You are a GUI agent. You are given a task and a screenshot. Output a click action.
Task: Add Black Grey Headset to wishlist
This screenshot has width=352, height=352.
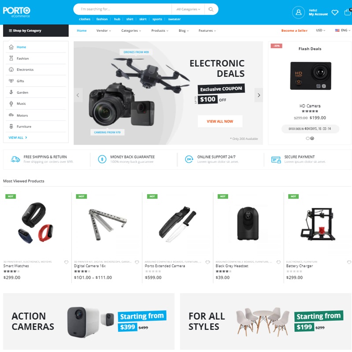(278, 262)
